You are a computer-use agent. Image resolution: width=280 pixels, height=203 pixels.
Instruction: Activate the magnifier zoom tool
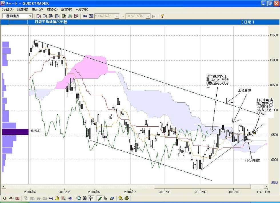click(x=79, y=198)
